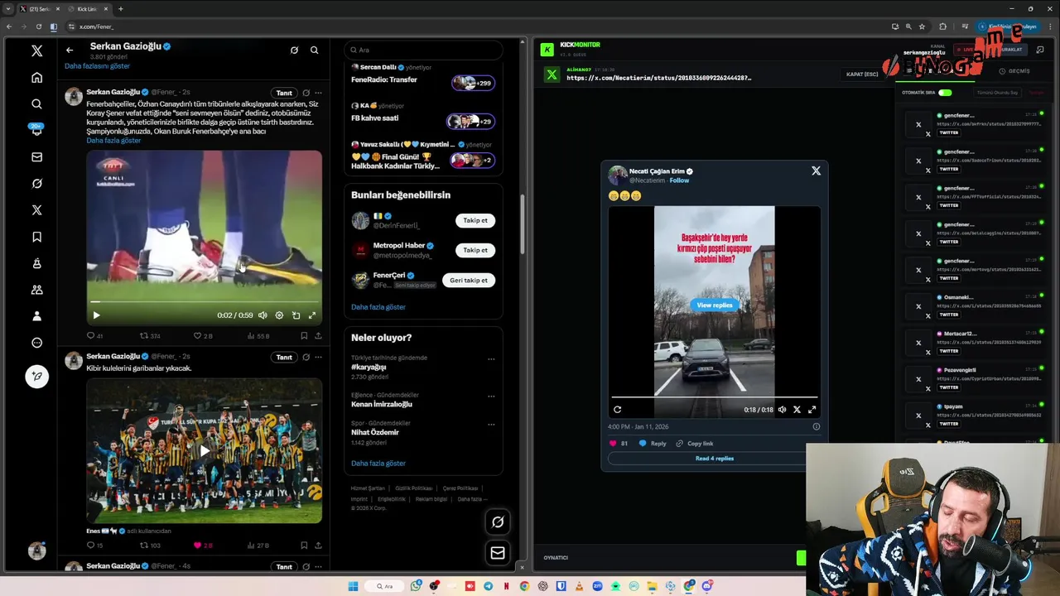Viewport: 1060px width, 596px height.
Task: Switch to GEÇMİŞ tab in KickMonitor
Action: pyautogui.click(x=1014, y=71)
